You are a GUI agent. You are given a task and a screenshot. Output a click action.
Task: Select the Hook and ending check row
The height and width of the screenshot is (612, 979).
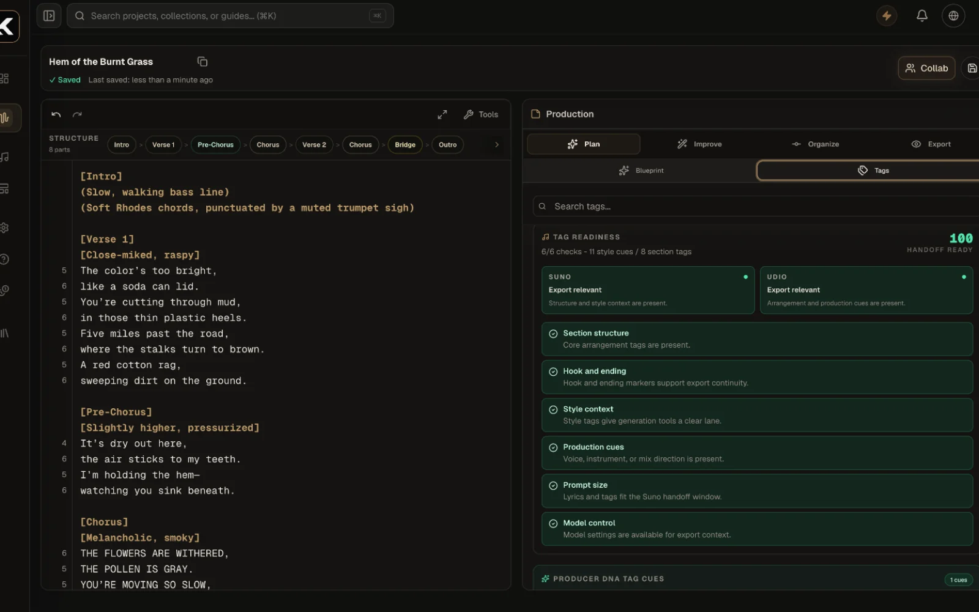(757, 377)
